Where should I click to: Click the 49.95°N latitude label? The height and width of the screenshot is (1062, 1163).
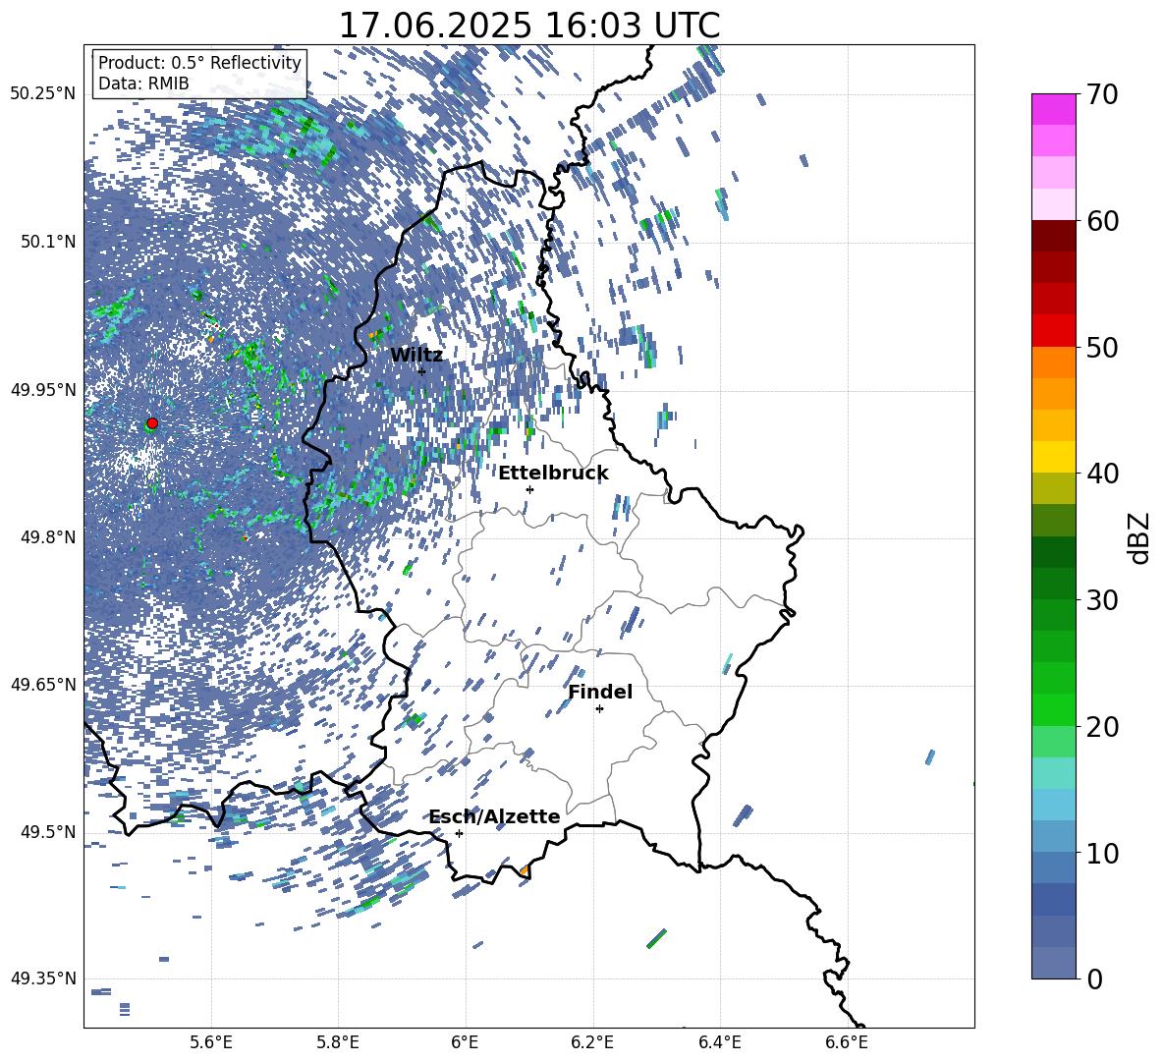[x=43, y=390]
